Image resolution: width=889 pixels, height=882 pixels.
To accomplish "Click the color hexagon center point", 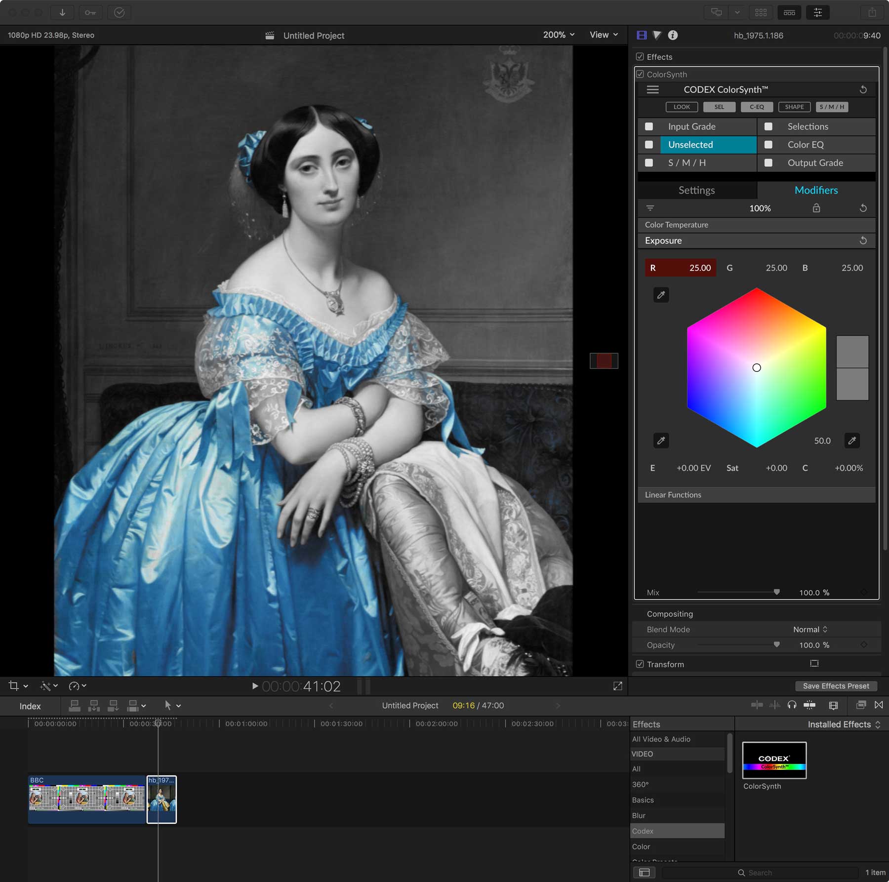I will pos(757,367).
